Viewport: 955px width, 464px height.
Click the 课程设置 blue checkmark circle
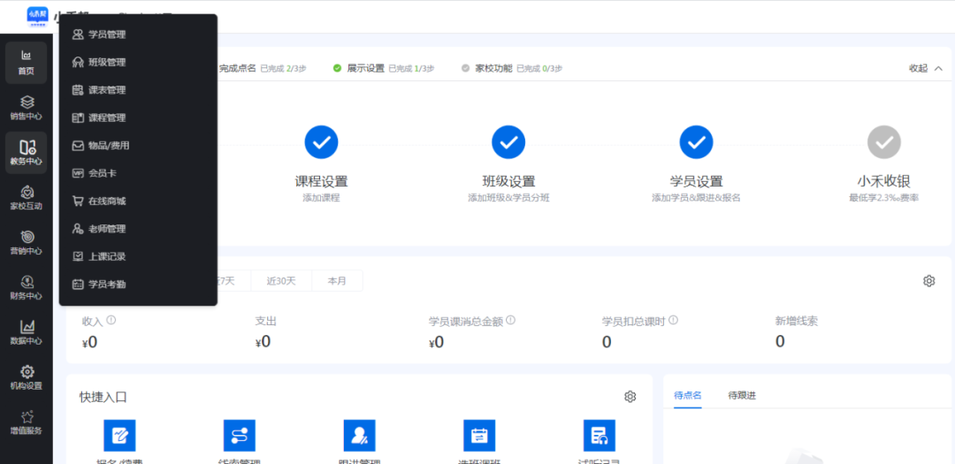point(321,142)
